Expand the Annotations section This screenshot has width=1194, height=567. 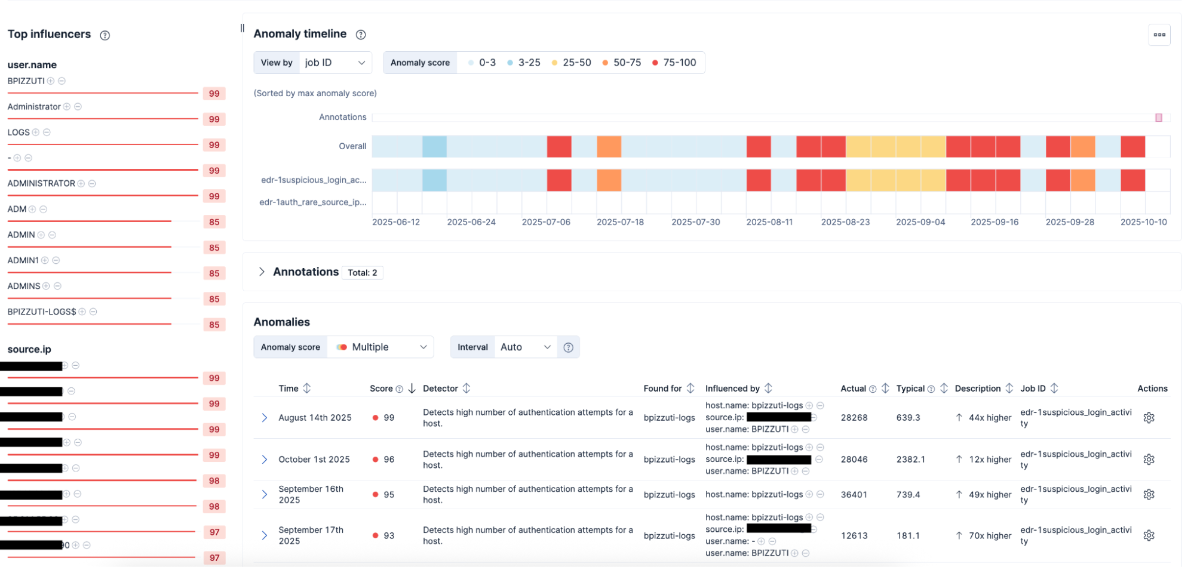pos(262,272)
